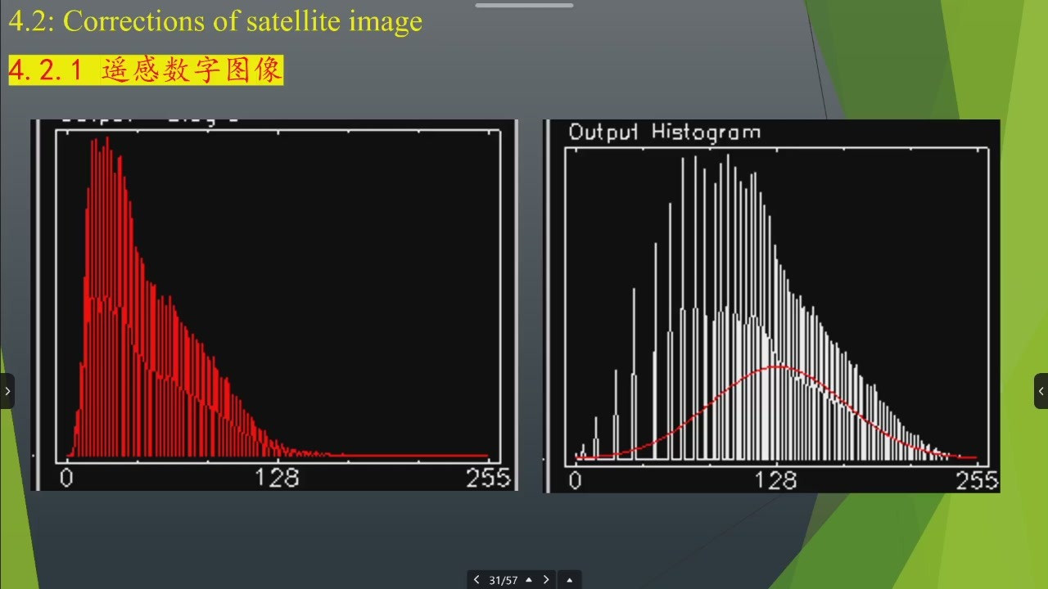
Task: Open the left side panel arrow
Action: pyautogui.click(x=7, y=391)
